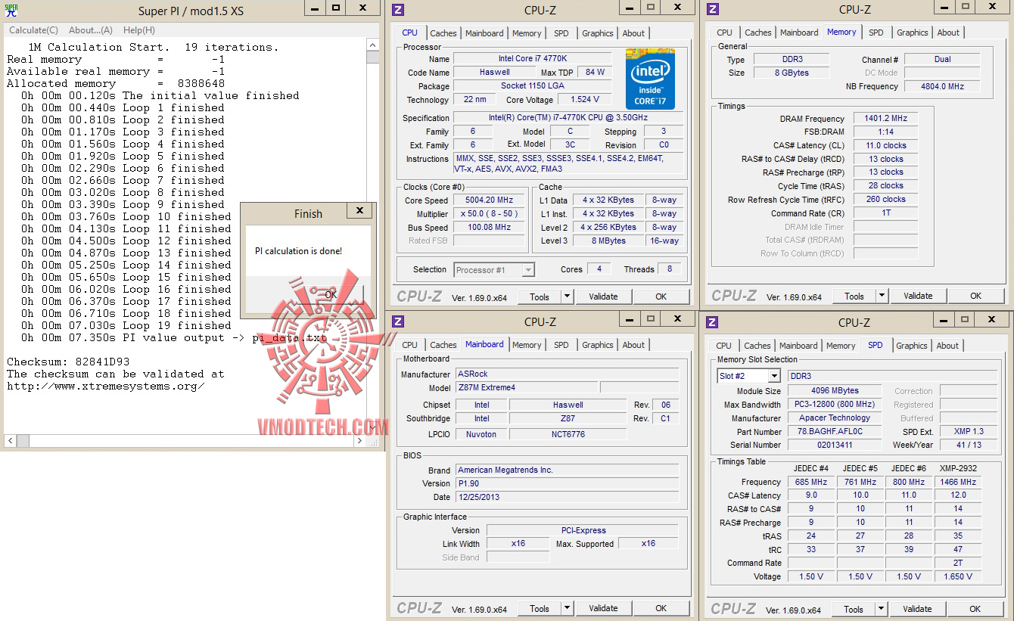
Task: Click Tools button in CPU window
Action: point(540,297)
